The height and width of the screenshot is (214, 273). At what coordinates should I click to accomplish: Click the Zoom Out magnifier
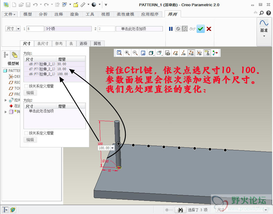135,53
